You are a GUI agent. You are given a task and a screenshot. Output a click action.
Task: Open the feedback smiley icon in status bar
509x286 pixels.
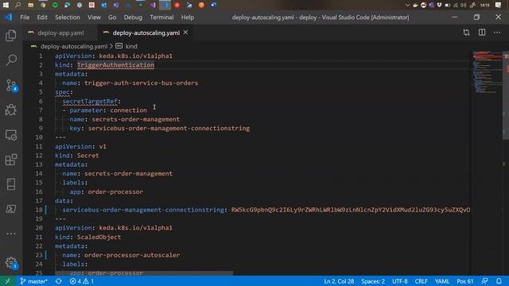(x=484, y=281)
